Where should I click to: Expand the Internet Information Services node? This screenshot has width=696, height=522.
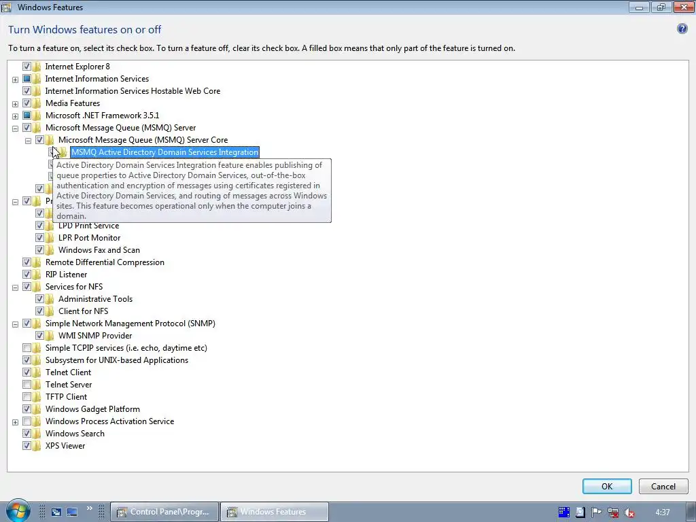(15, 80)
